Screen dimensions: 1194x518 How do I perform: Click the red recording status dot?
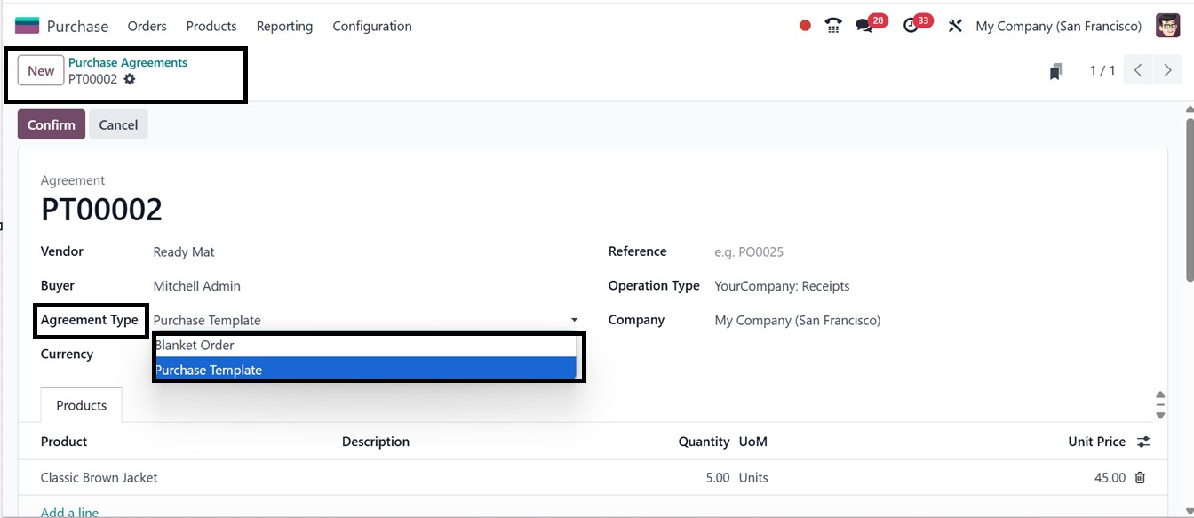(x=805, y=26)
